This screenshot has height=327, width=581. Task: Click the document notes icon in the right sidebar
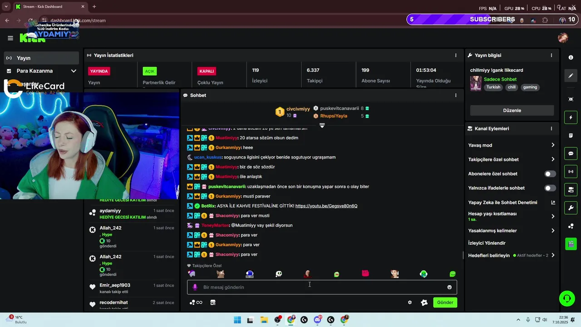tap(571, 136)
